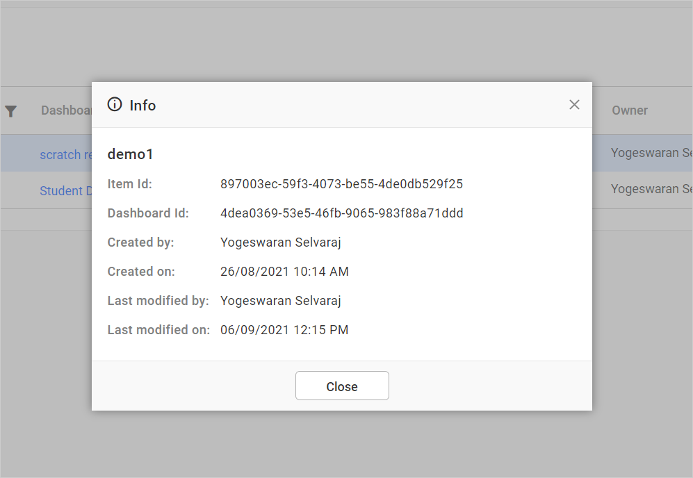The image size is (693, 478).
Task: Click the Info circle icon in dialog header
Action: tap(115, 105)
